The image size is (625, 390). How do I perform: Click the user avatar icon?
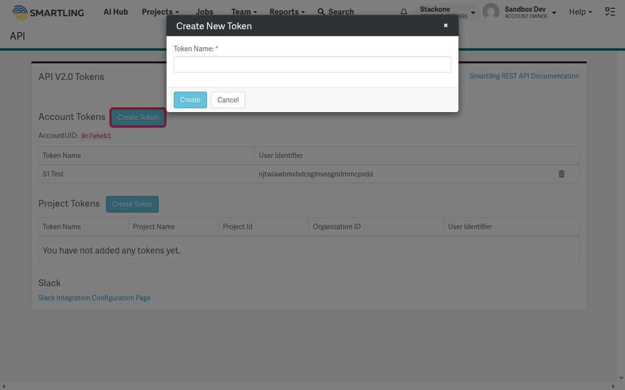click(491, 12)
